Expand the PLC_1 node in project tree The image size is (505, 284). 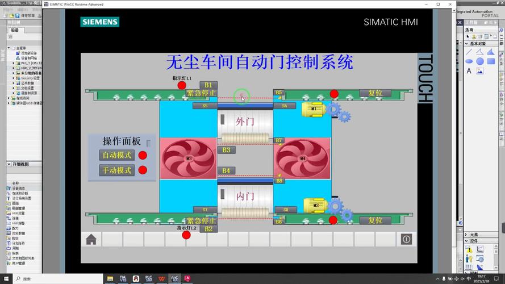coord(14,63)
